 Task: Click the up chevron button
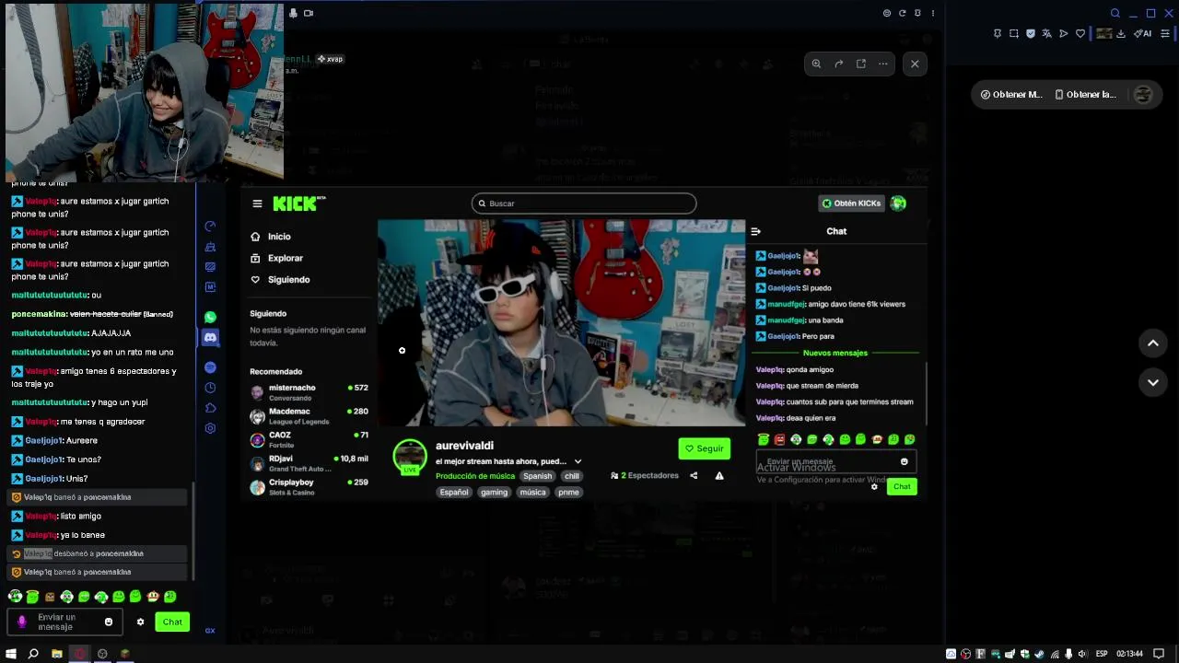[1153, 343]
